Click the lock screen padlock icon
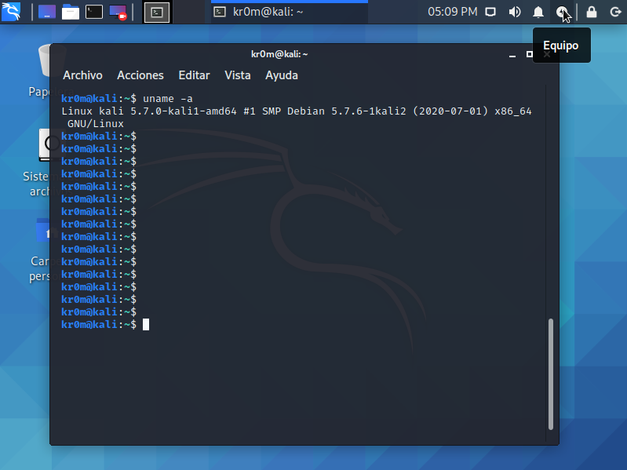The image size is (627, 470). tap(592, 12)
